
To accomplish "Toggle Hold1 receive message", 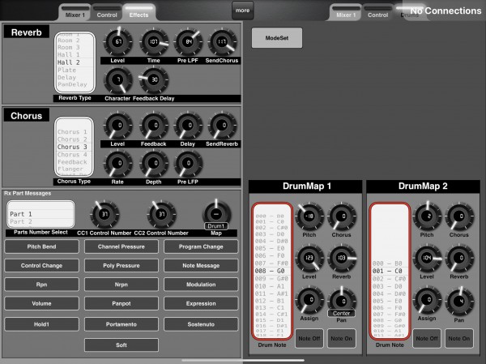I will pos(41,324).
